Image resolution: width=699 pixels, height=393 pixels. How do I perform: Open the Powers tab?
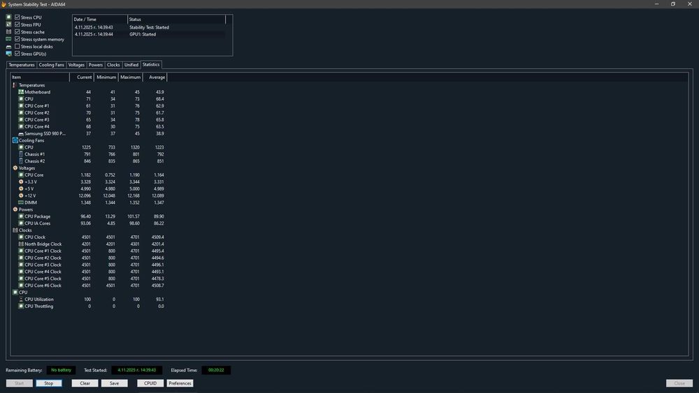tap(95, 65)
